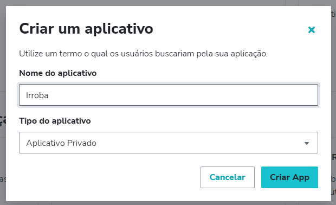
Task: Click the Irroba text in name field
Action: tap(37, 95)
